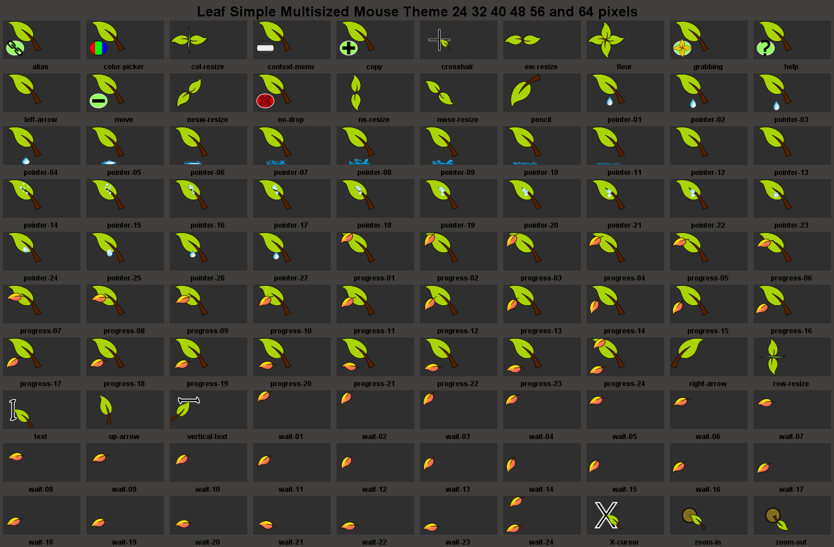Click the alias cursor preview
This screenshot has width=834, height=547.
42,40
